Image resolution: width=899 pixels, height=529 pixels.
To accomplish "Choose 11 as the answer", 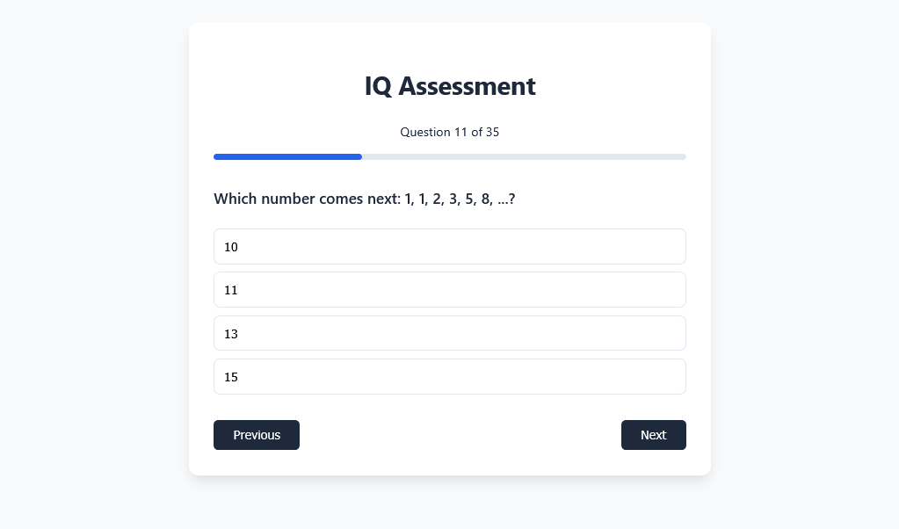I will tap(449, 290).
